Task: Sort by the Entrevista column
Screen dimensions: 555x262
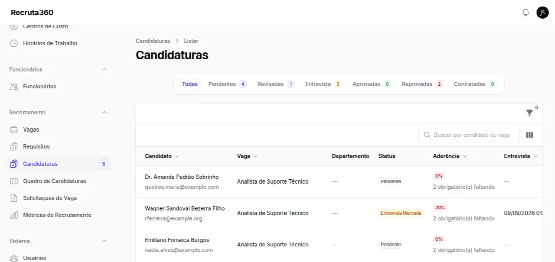Action: (x=521, y=156)
